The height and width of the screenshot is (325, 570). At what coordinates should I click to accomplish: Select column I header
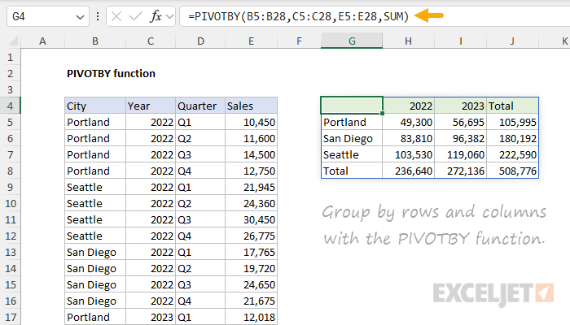click(461, 41)
